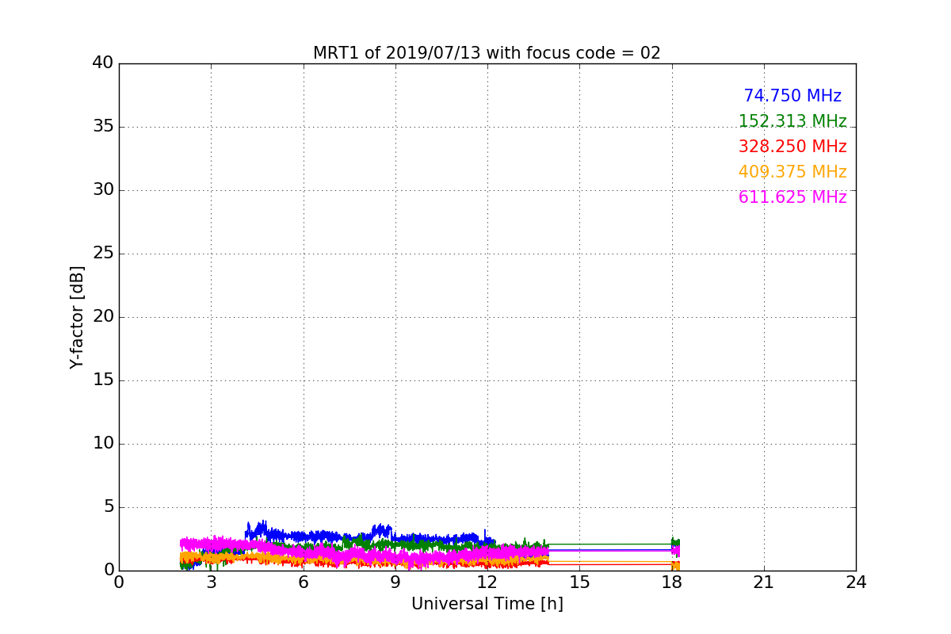Image resolution: width=951 pixels, height=634 pixels.
Task: Click the y-axis tick label 30
Action: coord(103,190)
